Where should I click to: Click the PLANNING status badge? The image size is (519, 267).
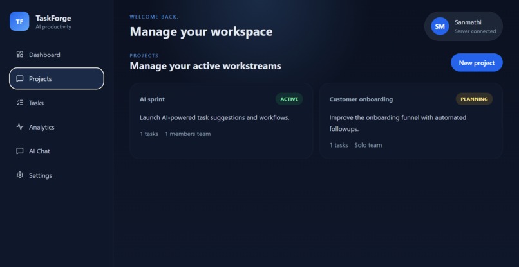coord(475,99)
